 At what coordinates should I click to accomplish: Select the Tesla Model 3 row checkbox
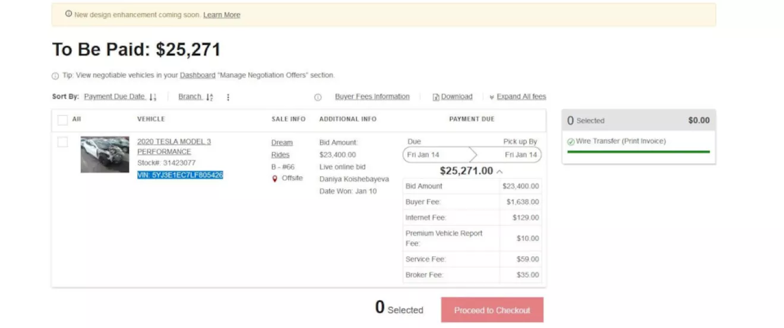point(62,142)
